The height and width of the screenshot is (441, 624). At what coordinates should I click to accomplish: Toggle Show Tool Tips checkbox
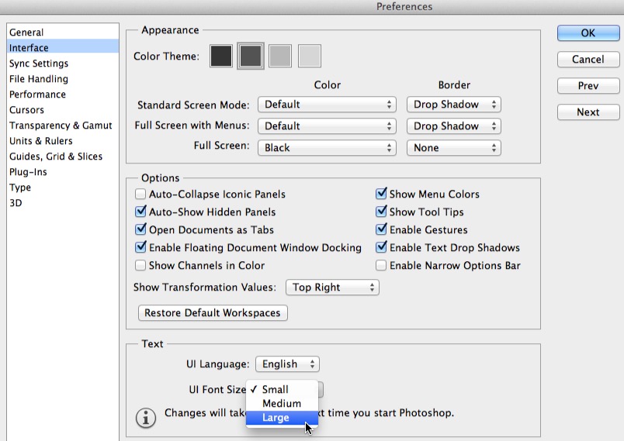click(381, 212)
